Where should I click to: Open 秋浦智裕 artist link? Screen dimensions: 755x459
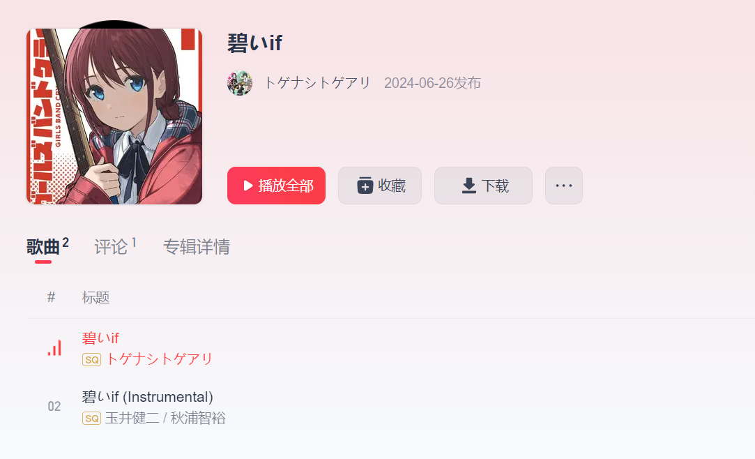tap(198, 418)
